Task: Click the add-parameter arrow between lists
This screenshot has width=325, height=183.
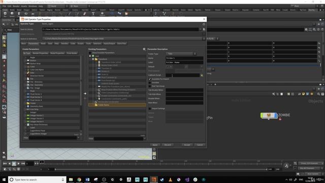Action: pos(85,94)
